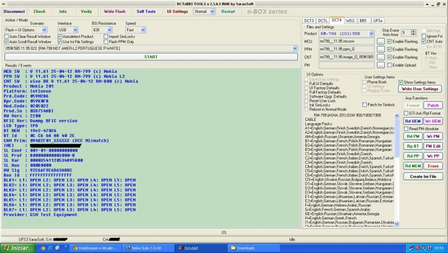Toggle Show Settings Items
The width and height of the screenshot is (448, 253).
point(400,82)
